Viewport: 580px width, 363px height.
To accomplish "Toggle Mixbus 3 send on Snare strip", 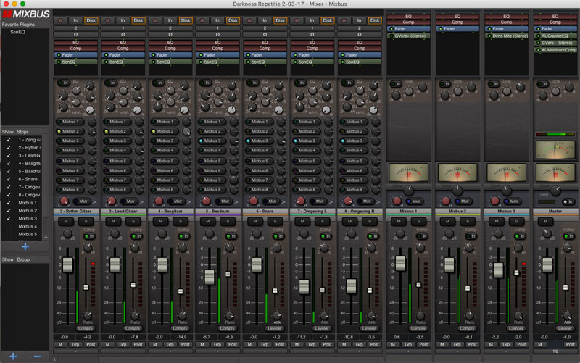I will [258, 141].
